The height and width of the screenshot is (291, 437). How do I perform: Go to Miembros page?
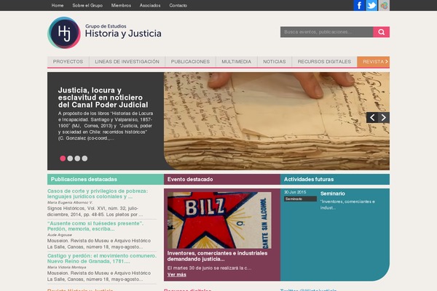point(121,5)
